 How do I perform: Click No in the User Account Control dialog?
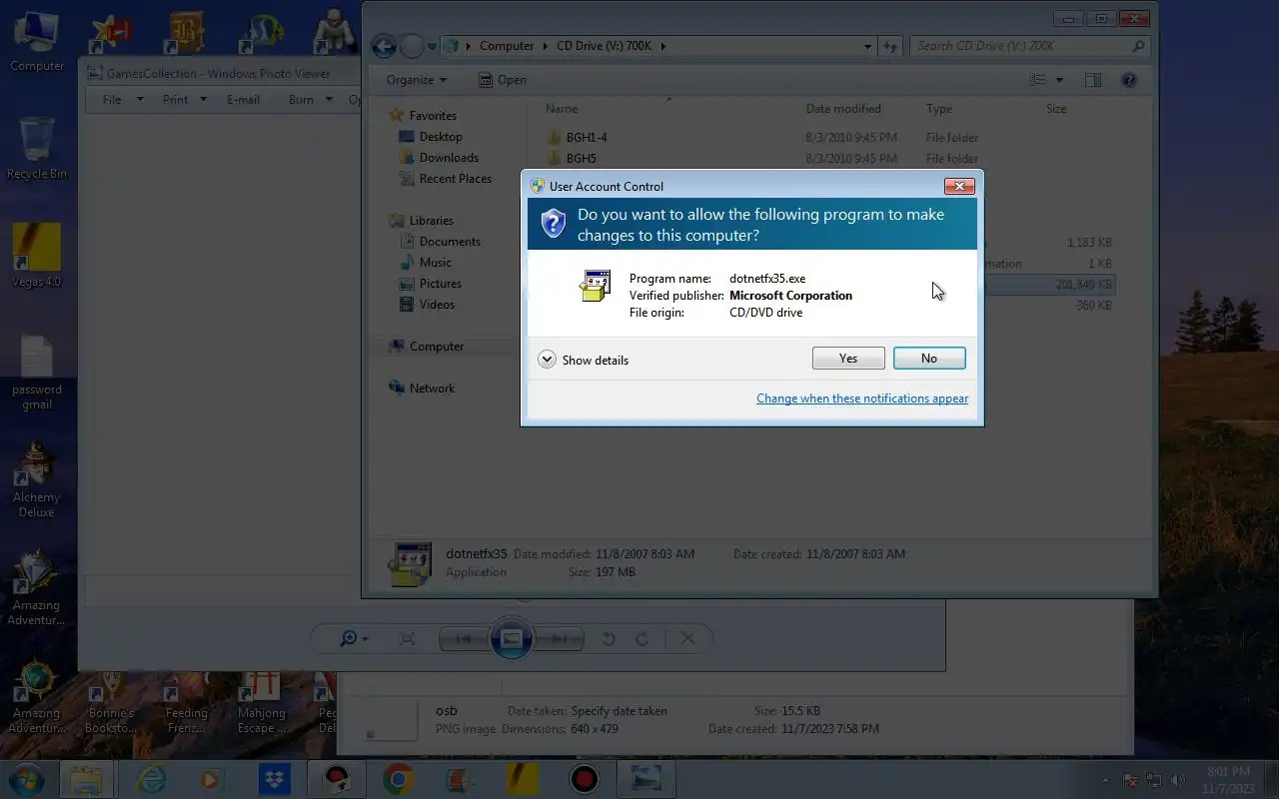pyautogui.click(x=929, y=359)
